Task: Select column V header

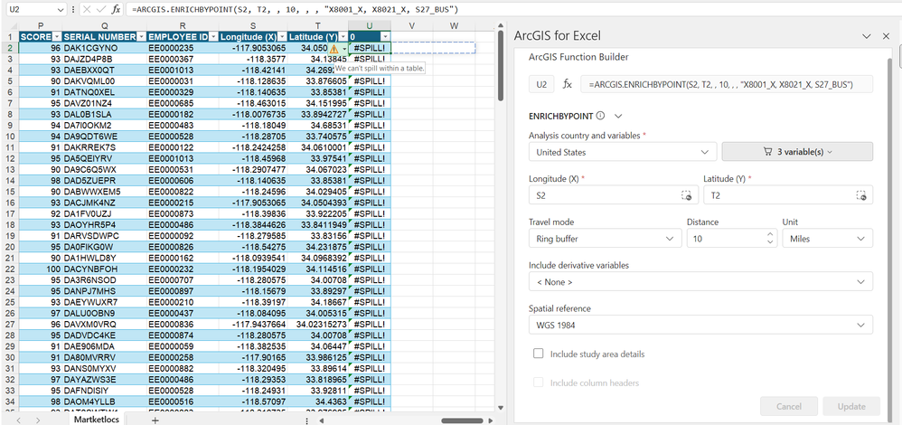Action: [412, 25]
